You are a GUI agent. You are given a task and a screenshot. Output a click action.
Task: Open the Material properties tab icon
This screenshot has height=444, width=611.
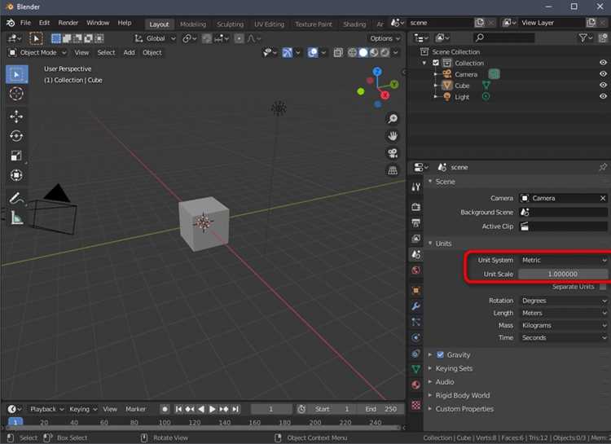pos(415,385)
